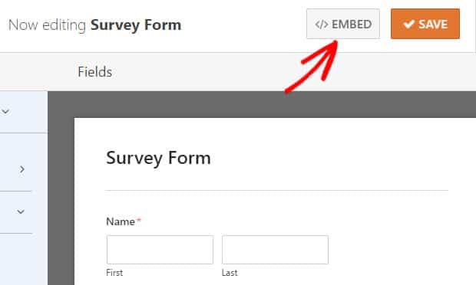Expand the right-pointing chevron section in sidebar
This screenshot has height=285, width=476.
pyautogui.click(x=21, y=169)
